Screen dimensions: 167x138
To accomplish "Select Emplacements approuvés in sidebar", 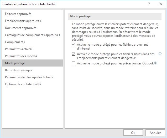I will 23,21.
